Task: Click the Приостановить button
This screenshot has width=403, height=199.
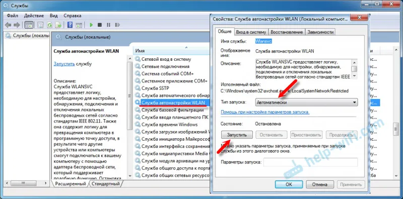Action: point(306,134)
